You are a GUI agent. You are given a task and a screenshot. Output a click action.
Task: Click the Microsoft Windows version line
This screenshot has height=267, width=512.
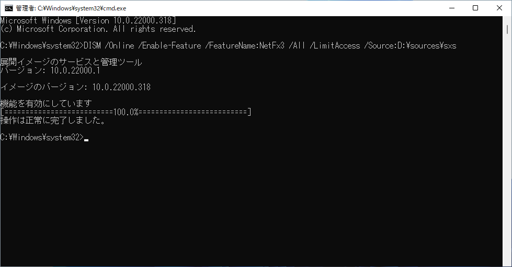click(88, 20)
